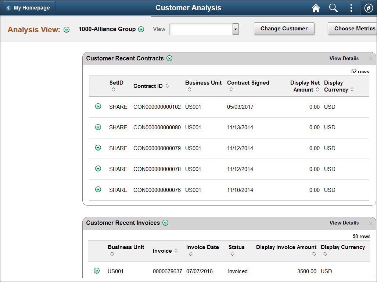Collapse the Customer Recent Invoices section
377x282 pixels.
coord(165,223)
